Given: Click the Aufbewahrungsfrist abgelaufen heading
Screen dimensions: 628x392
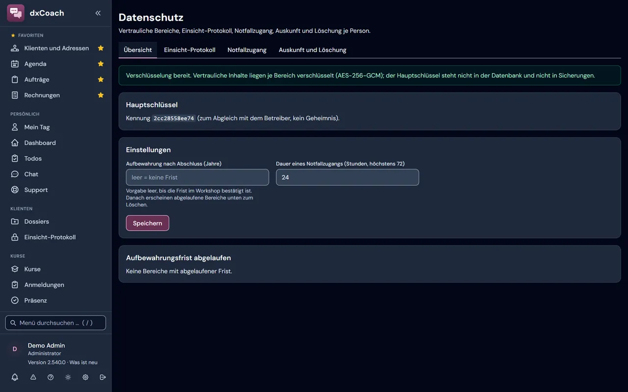Looking at the screenshot, I should pyautogui.click(x=179, y=258).
